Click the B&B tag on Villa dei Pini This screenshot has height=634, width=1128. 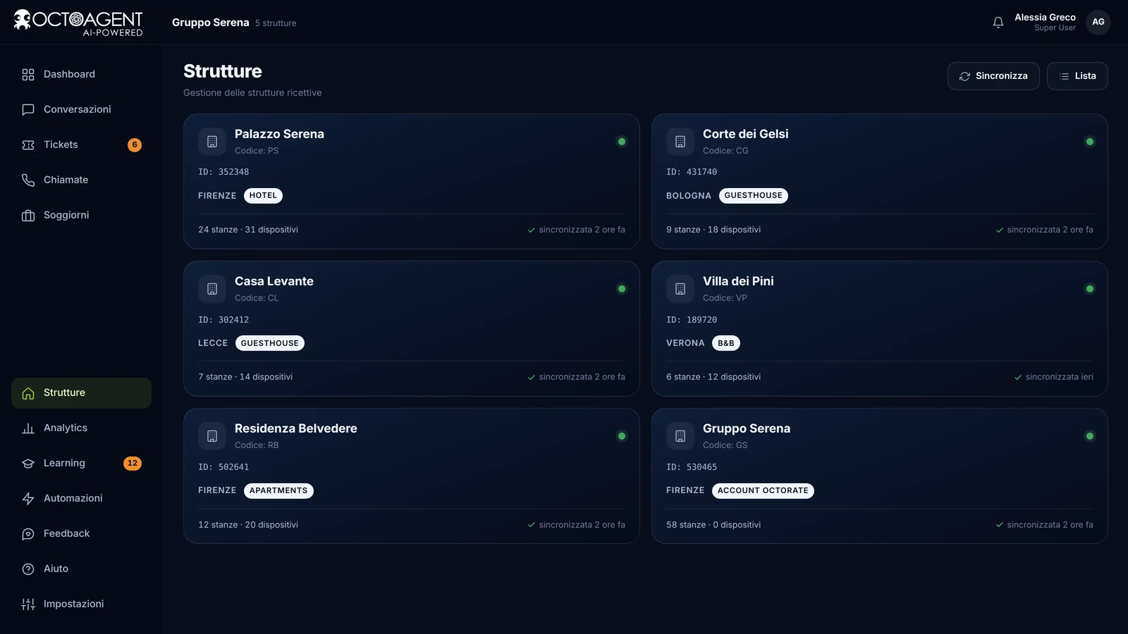[x=726, y=343]
